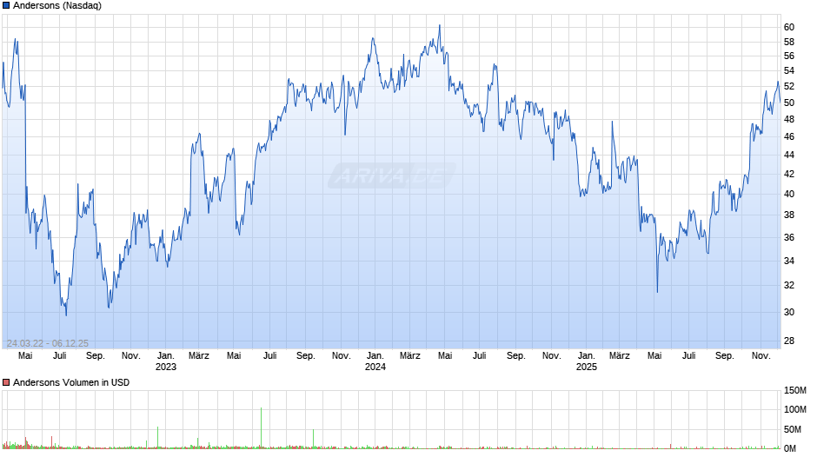Click the 150M volume axis label
Image resolution: width=817 pixels, height=457 pixels.
click(795, 391)
